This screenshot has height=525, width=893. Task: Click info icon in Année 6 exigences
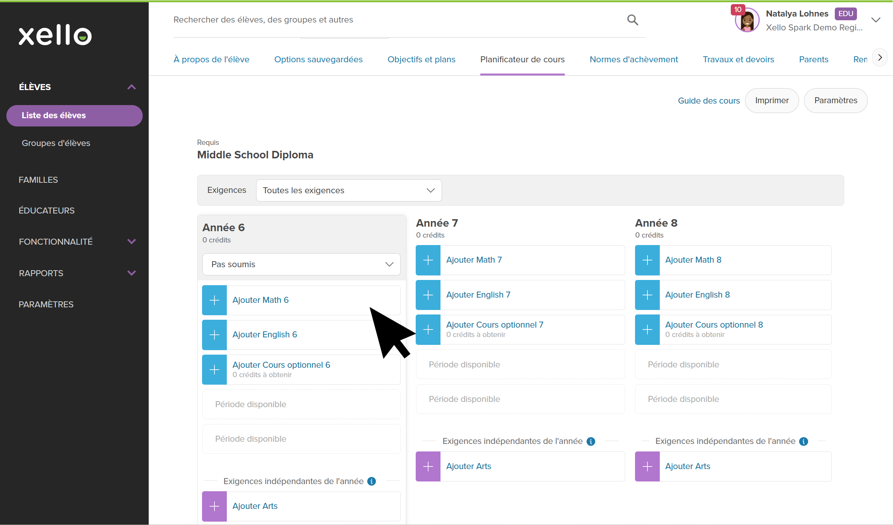click(x=372, y=481)
